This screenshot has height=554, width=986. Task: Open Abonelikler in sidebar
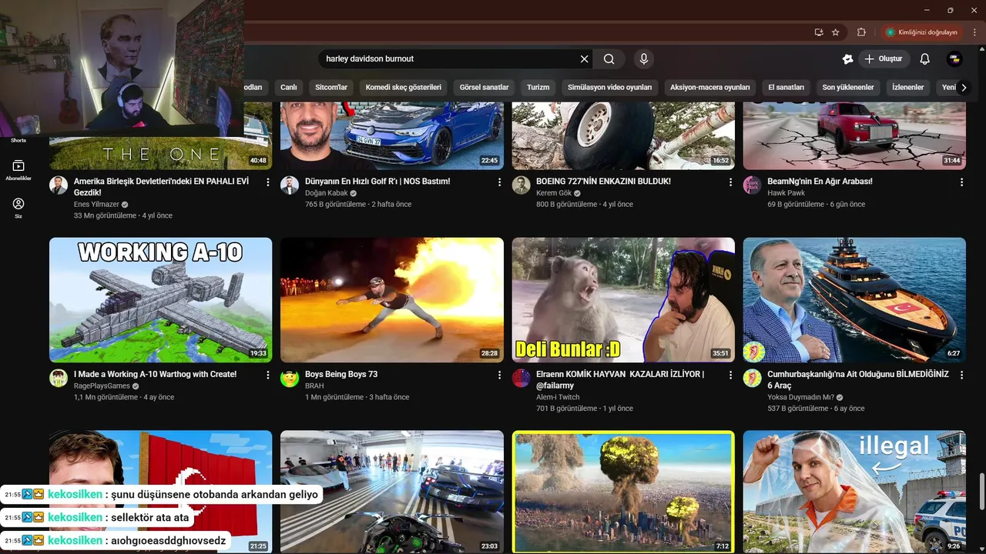[18, 170]
